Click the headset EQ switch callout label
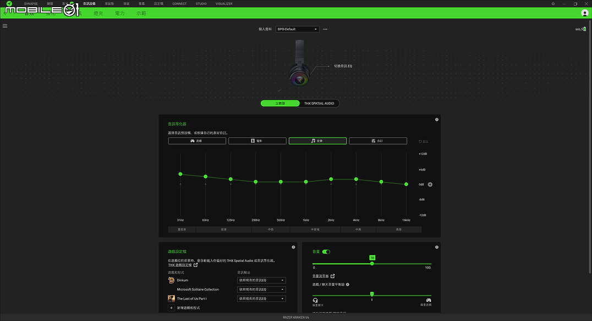Viewport: 592px width, 321px height. [x=343, y=66]
